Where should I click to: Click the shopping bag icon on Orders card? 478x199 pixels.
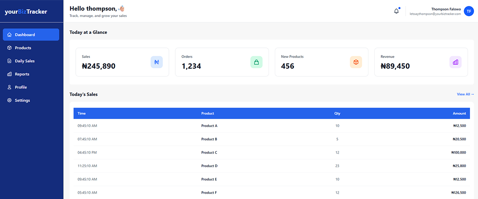click(256, 62)
